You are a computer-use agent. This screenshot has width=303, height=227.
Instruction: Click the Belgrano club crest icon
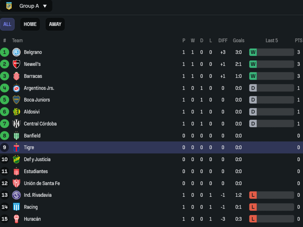tap(16, 52)
